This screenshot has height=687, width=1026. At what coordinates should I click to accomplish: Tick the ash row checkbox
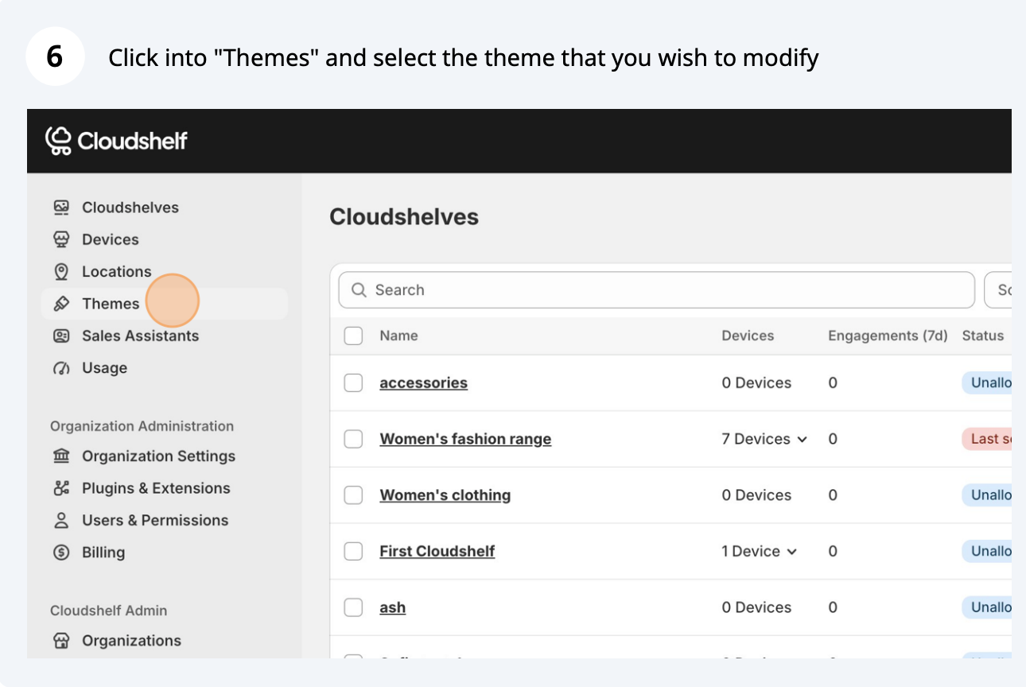(x=353, y=607)
